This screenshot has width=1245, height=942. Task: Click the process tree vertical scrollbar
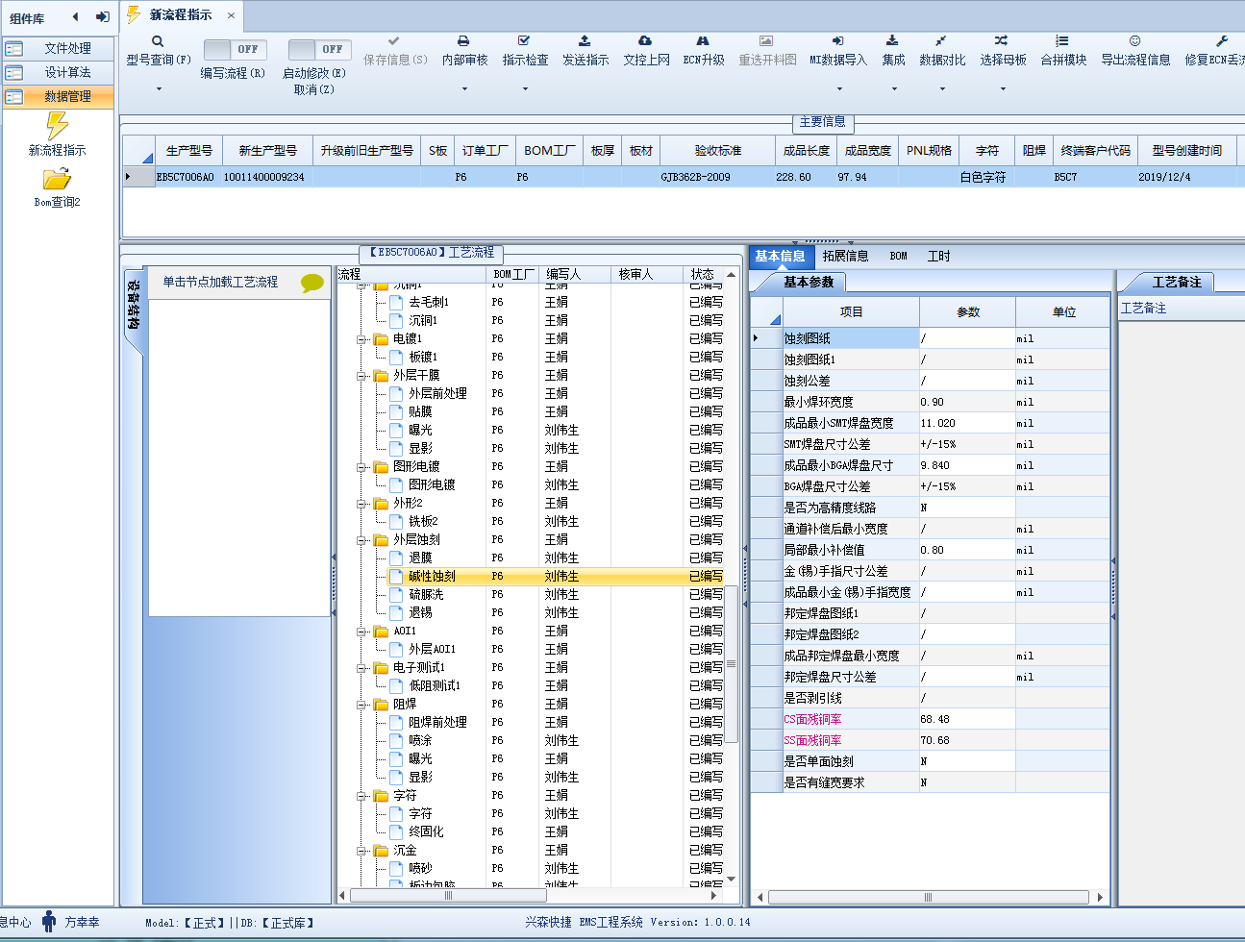click(x=731, y=663)
